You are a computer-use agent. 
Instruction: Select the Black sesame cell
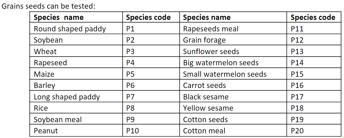coord(233,97)
